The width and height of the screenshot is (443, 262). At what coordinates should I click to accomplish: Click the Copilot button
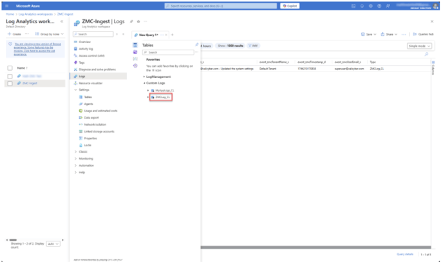pos(290,6)
